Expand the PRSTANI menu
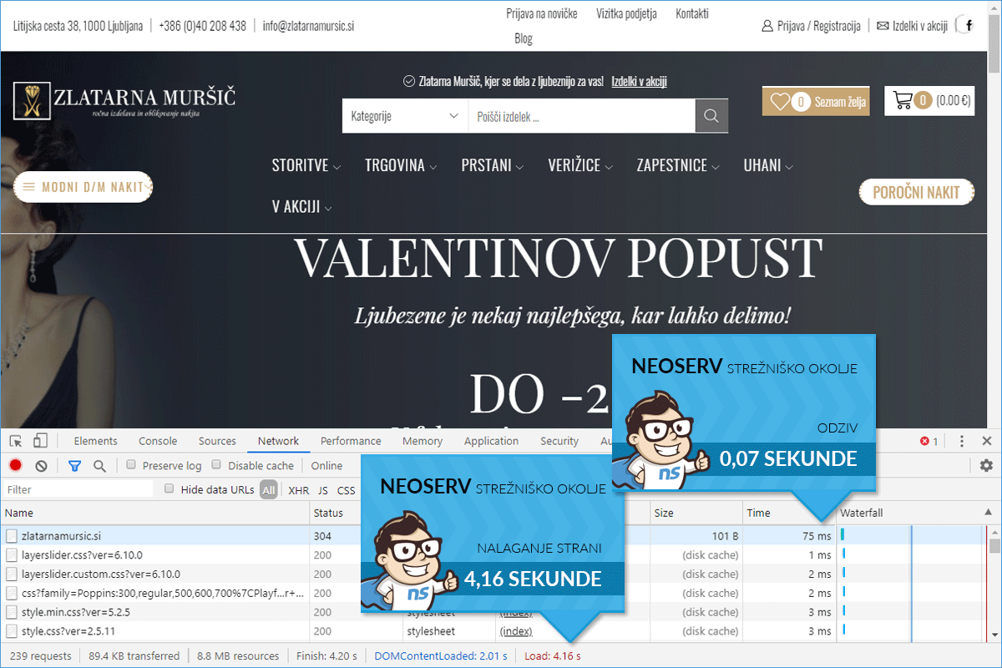The height and width of the screenshot is (668, 1002). click(492, 165)
